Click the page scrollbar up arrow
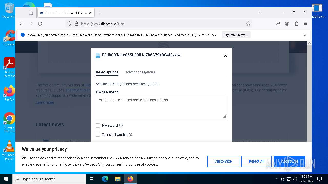The image size is (328, 184). point(309,43)
